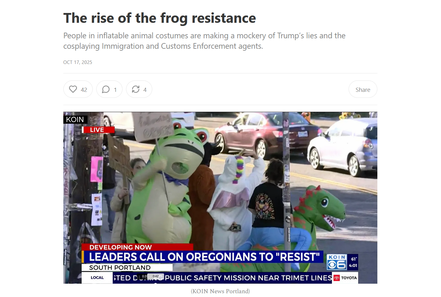441x297 pixels.
Task: Open the frog costume news image
Action: point(220,198)
